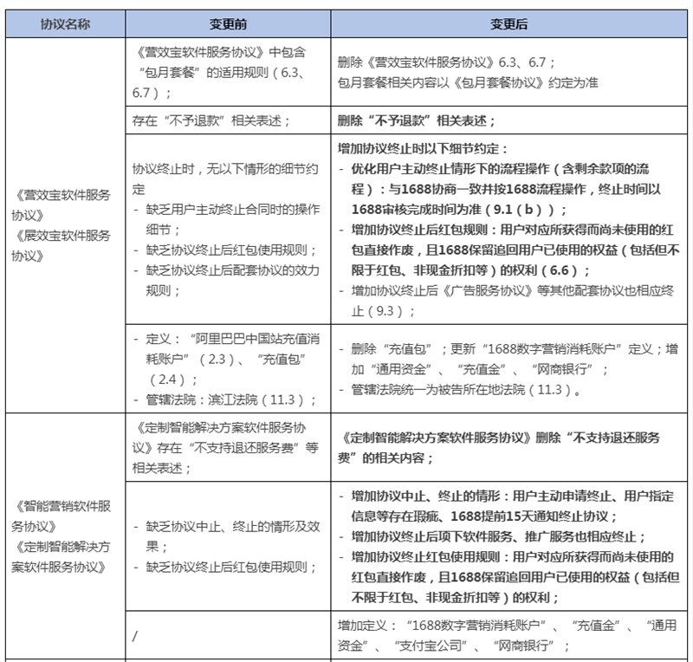The width and height of the screenshot is (693, 662).
Task: Click bullet 定义："阿里巴巴中国站充值消耗账户"
Action: 227,359
